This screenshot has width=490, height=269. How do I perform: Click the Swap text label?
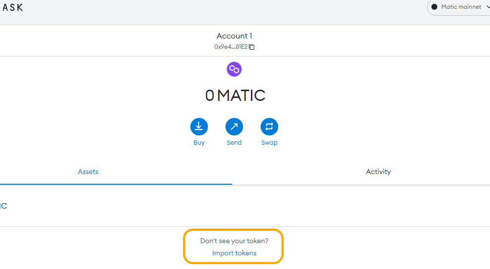[x=269, y=143]
